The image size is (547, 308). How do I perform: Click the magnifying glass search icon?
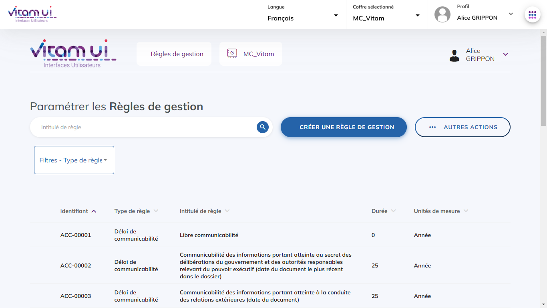pos(262,127)
